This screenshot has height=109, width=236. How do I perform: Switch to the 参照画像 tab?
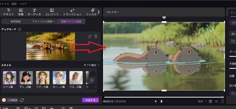tap(16, 22)
